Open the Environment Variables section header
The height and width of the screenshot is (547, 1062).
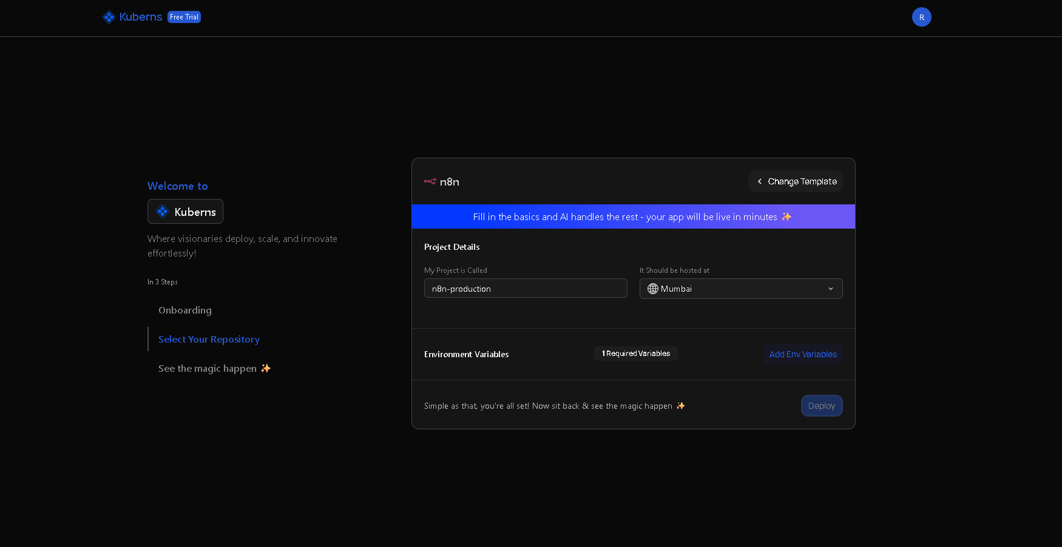tap(466, 354)
